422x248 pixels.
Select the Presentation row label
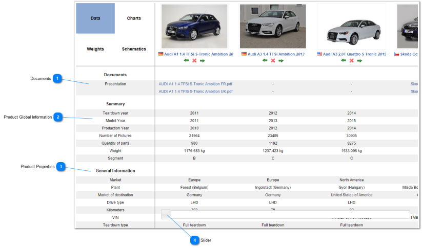(x=115, y=84)
